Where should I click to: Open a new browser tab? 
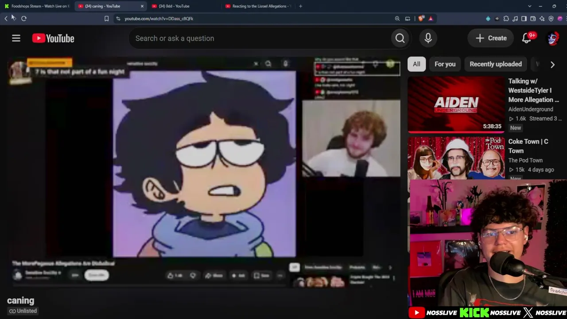point(300,6)
